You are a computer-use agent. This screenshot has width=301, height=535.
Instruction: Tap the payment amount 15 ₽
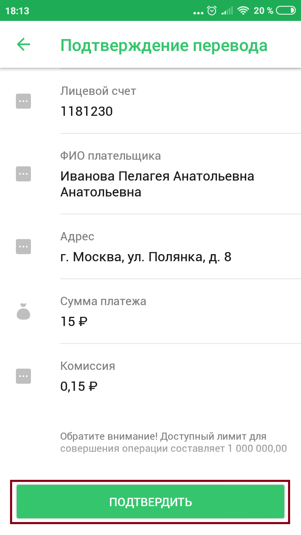74,321
